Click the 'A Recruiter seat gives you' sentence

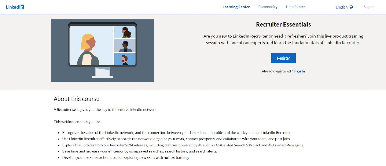coord(106,110)
